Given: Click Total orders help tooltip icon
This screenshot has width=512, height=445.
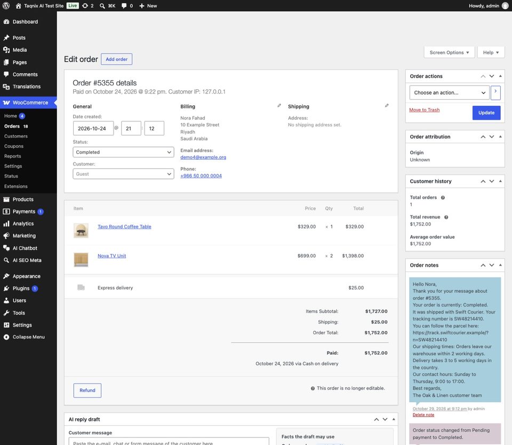Looking at the screenshot, I should [443, 198].
